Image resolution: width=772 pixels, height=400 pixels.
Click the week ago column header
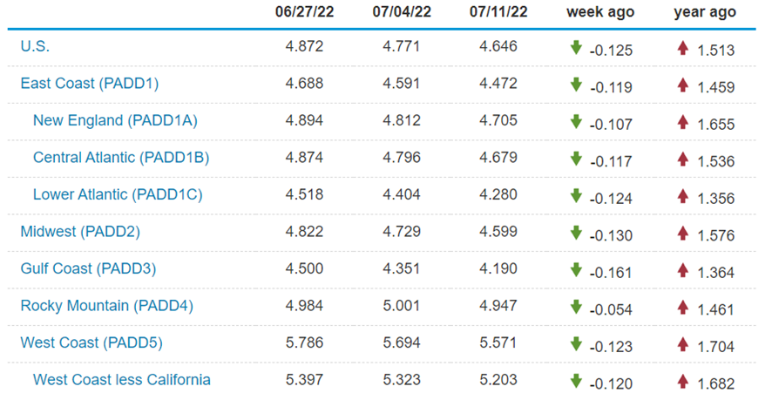(600, 12)
